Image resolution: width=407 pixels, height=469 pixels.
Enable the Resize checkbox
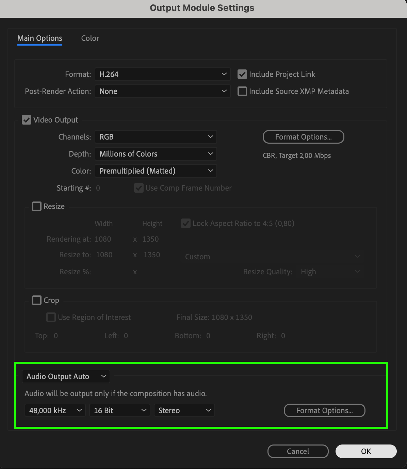click(x=36, y=206)
